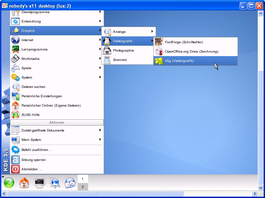Click the Sitzung sperren label

(34, 160)
